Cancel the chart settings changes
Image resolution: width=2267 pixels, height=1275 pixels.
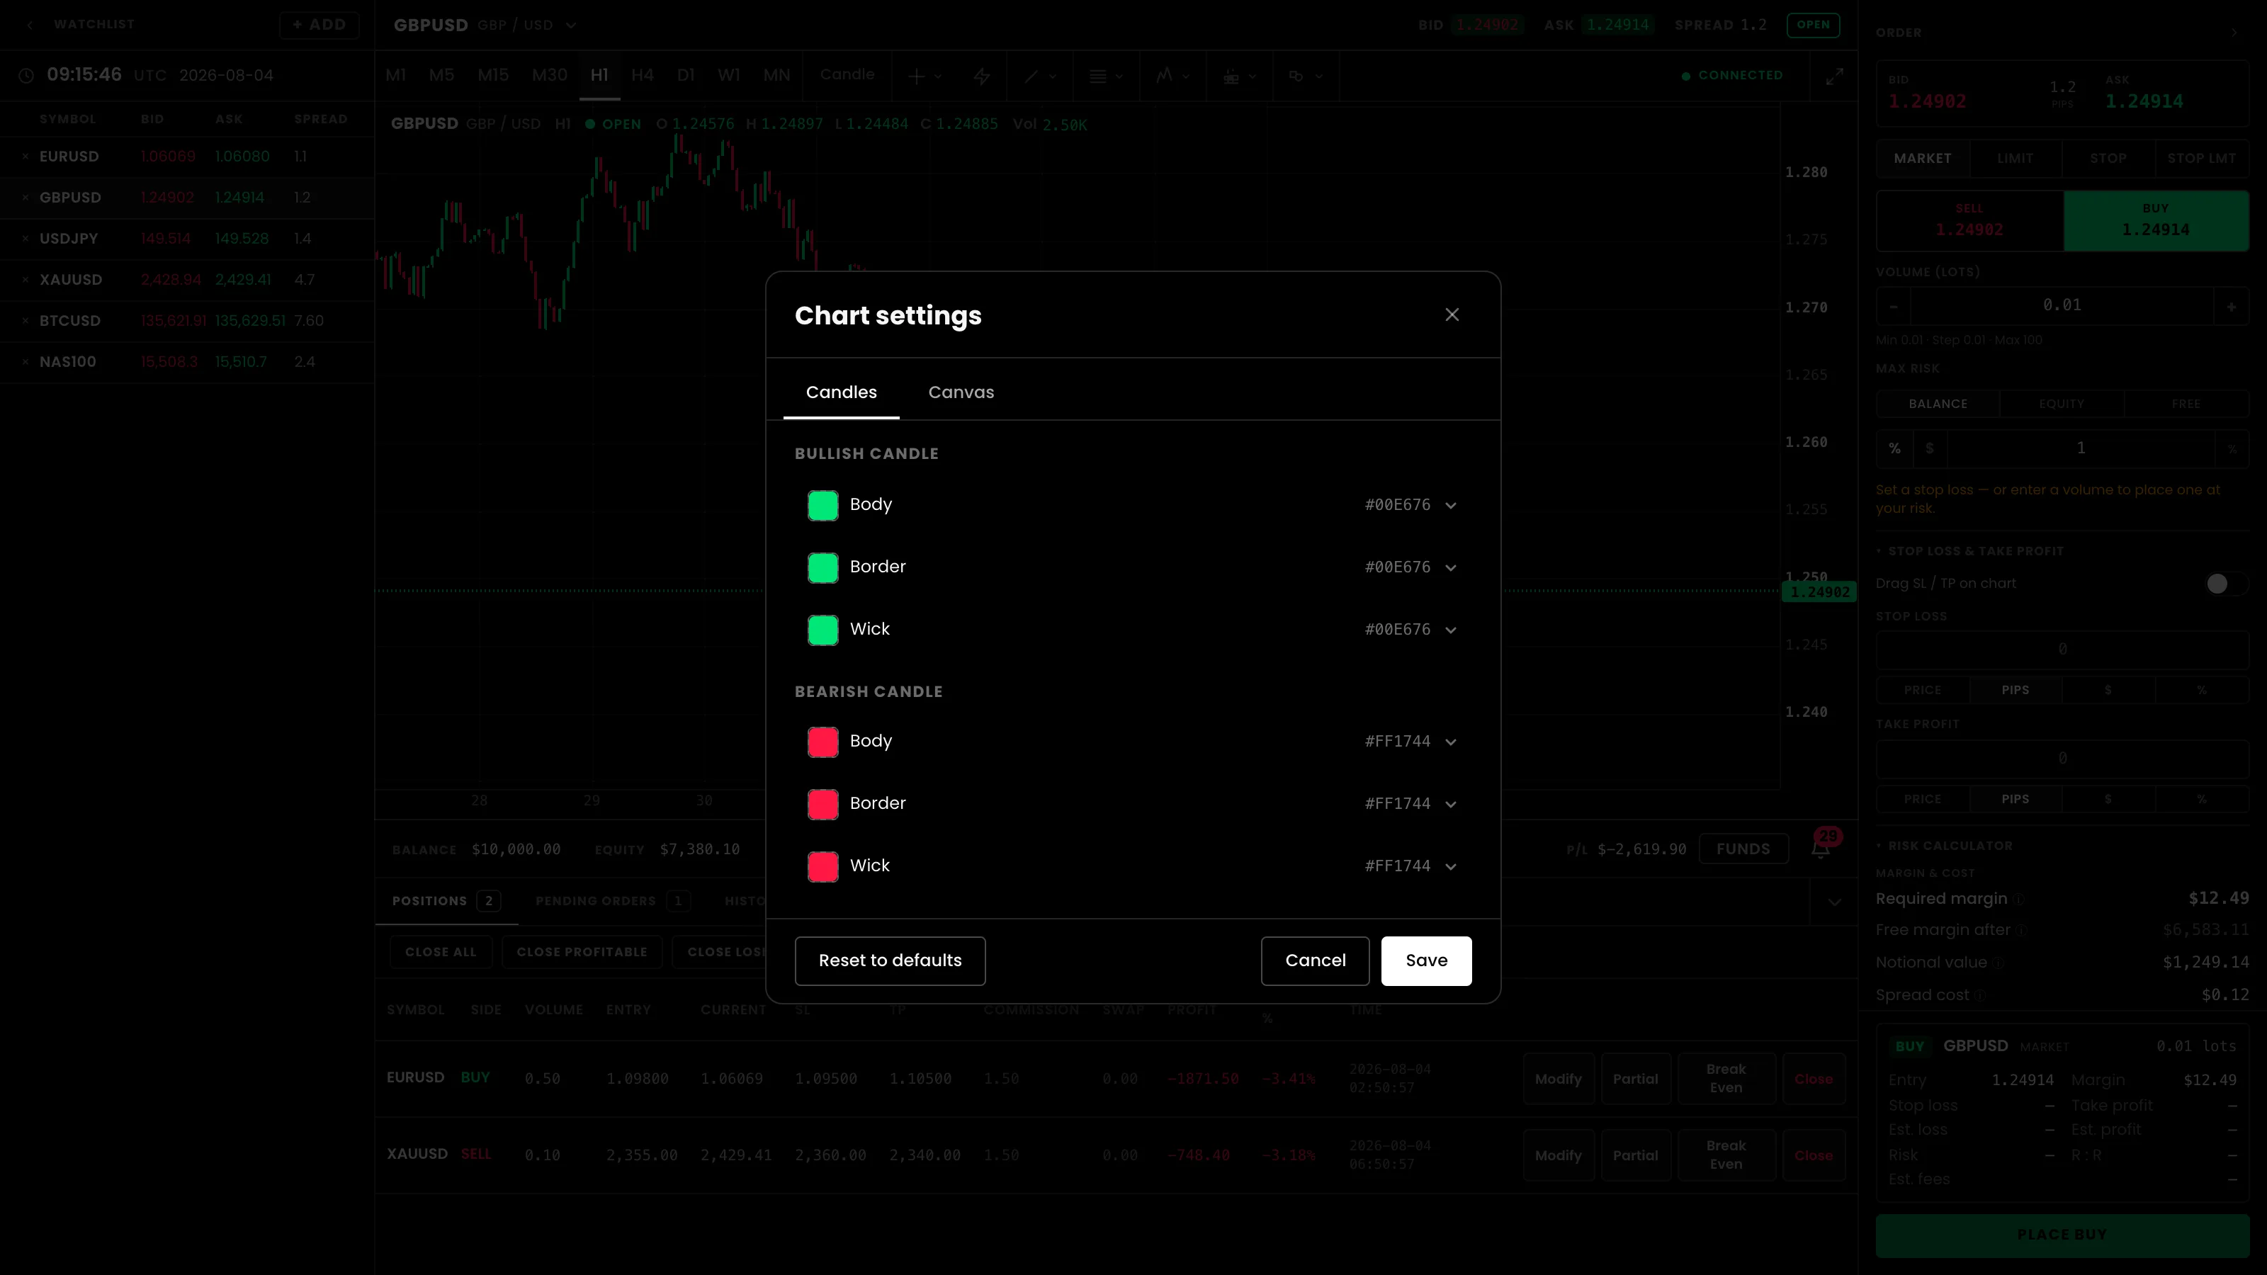tap(1315, 961)
